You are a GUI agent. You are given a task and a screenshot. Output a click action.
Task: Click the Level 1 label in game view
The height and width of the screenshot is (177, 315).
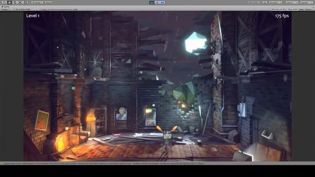(x=33, y=16)
